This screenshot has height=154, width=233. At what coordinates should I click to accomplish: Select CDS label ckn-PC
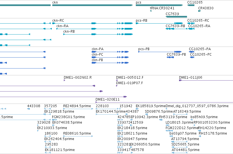[x=97, y=55]
